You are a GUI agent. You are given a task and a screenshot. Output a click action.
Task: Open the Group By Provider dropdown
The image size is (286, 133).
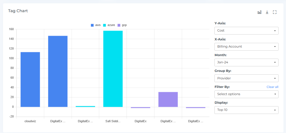[246, 78]
